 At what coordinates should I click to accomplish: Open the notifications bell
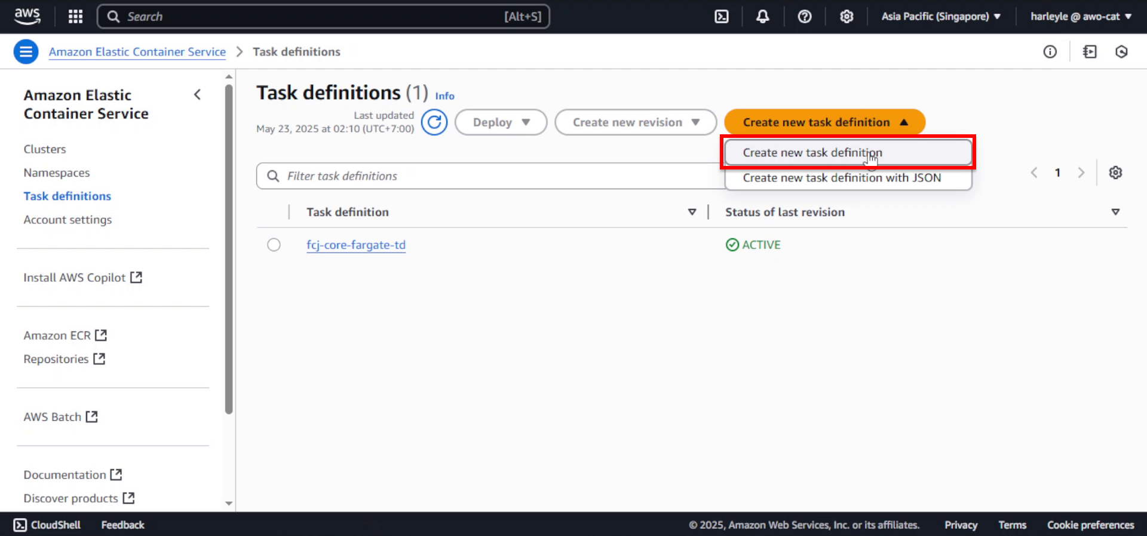pyautogui.click(x=762, y=17)
